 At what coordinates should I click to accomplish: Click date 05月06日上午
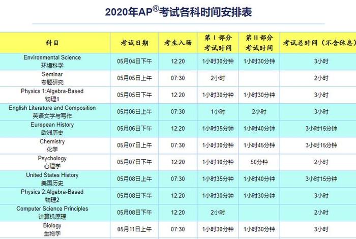click(134, 112)
